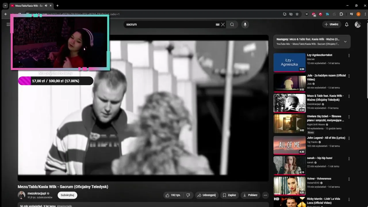The width and height of the screenshot is (368, 207).
Task: Go back with the browser back arrow
Action: click(6, 14)
